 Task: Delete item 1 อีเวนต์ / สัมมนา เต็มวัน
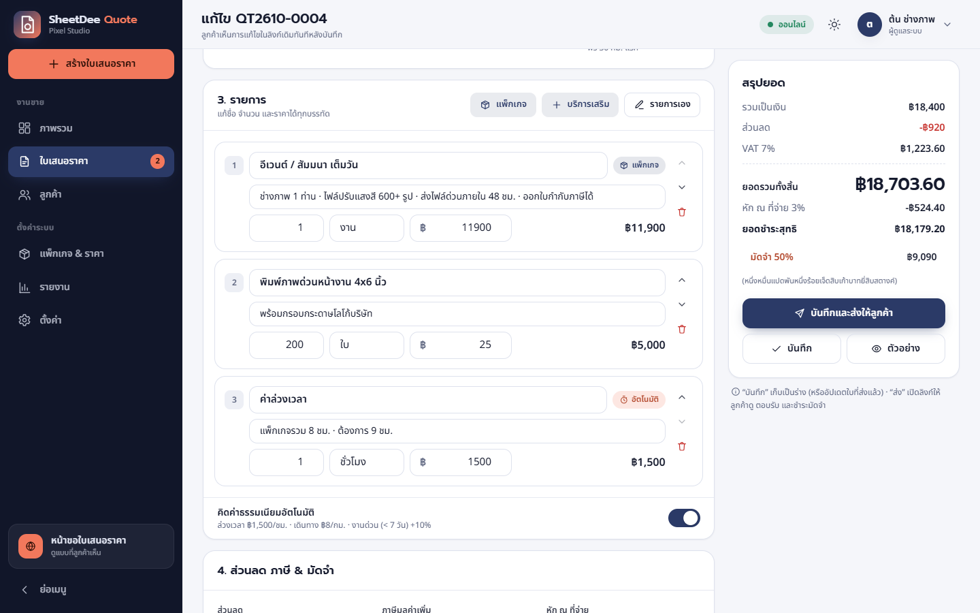pyautogui.click(x=682, y=212)
